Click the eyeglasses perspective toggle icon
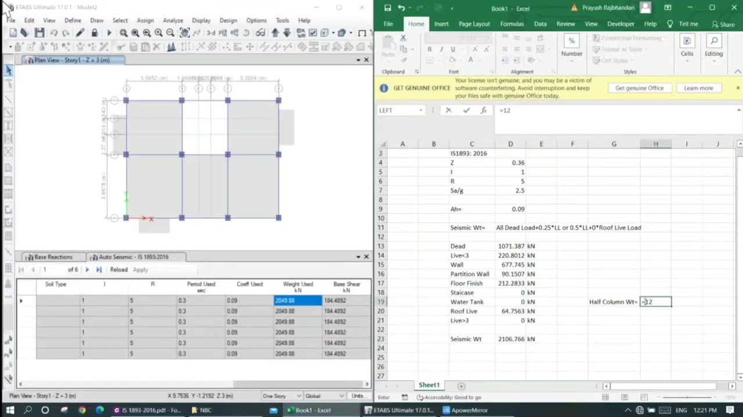 pyautogui.click(x=260, y=33)
